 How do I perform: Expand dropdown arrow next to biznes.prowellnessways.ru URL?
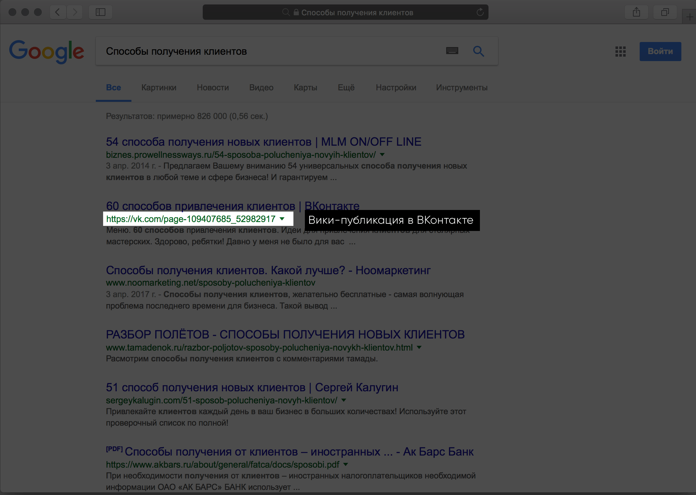click(382, 155)
